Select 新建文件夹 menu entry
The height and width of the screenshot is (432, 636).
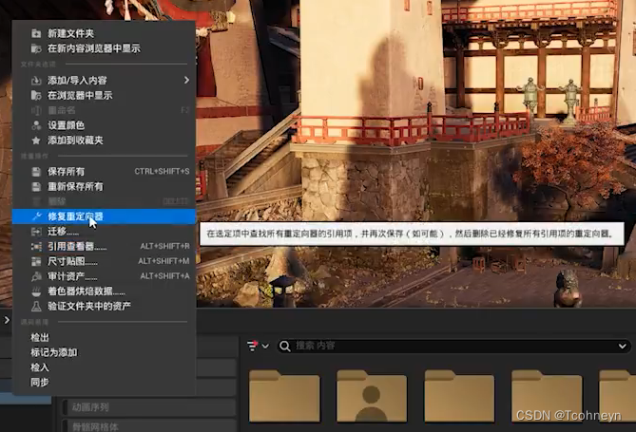(x=104, y=33)
